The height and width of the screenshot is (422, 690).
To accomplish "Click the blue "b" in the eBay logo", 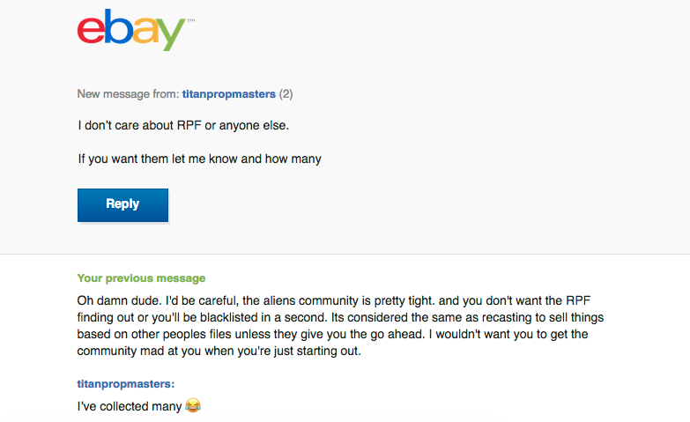I will tap(119, 26).
